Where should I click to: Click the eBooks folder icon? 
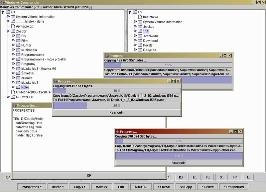(x=18, y=78)
